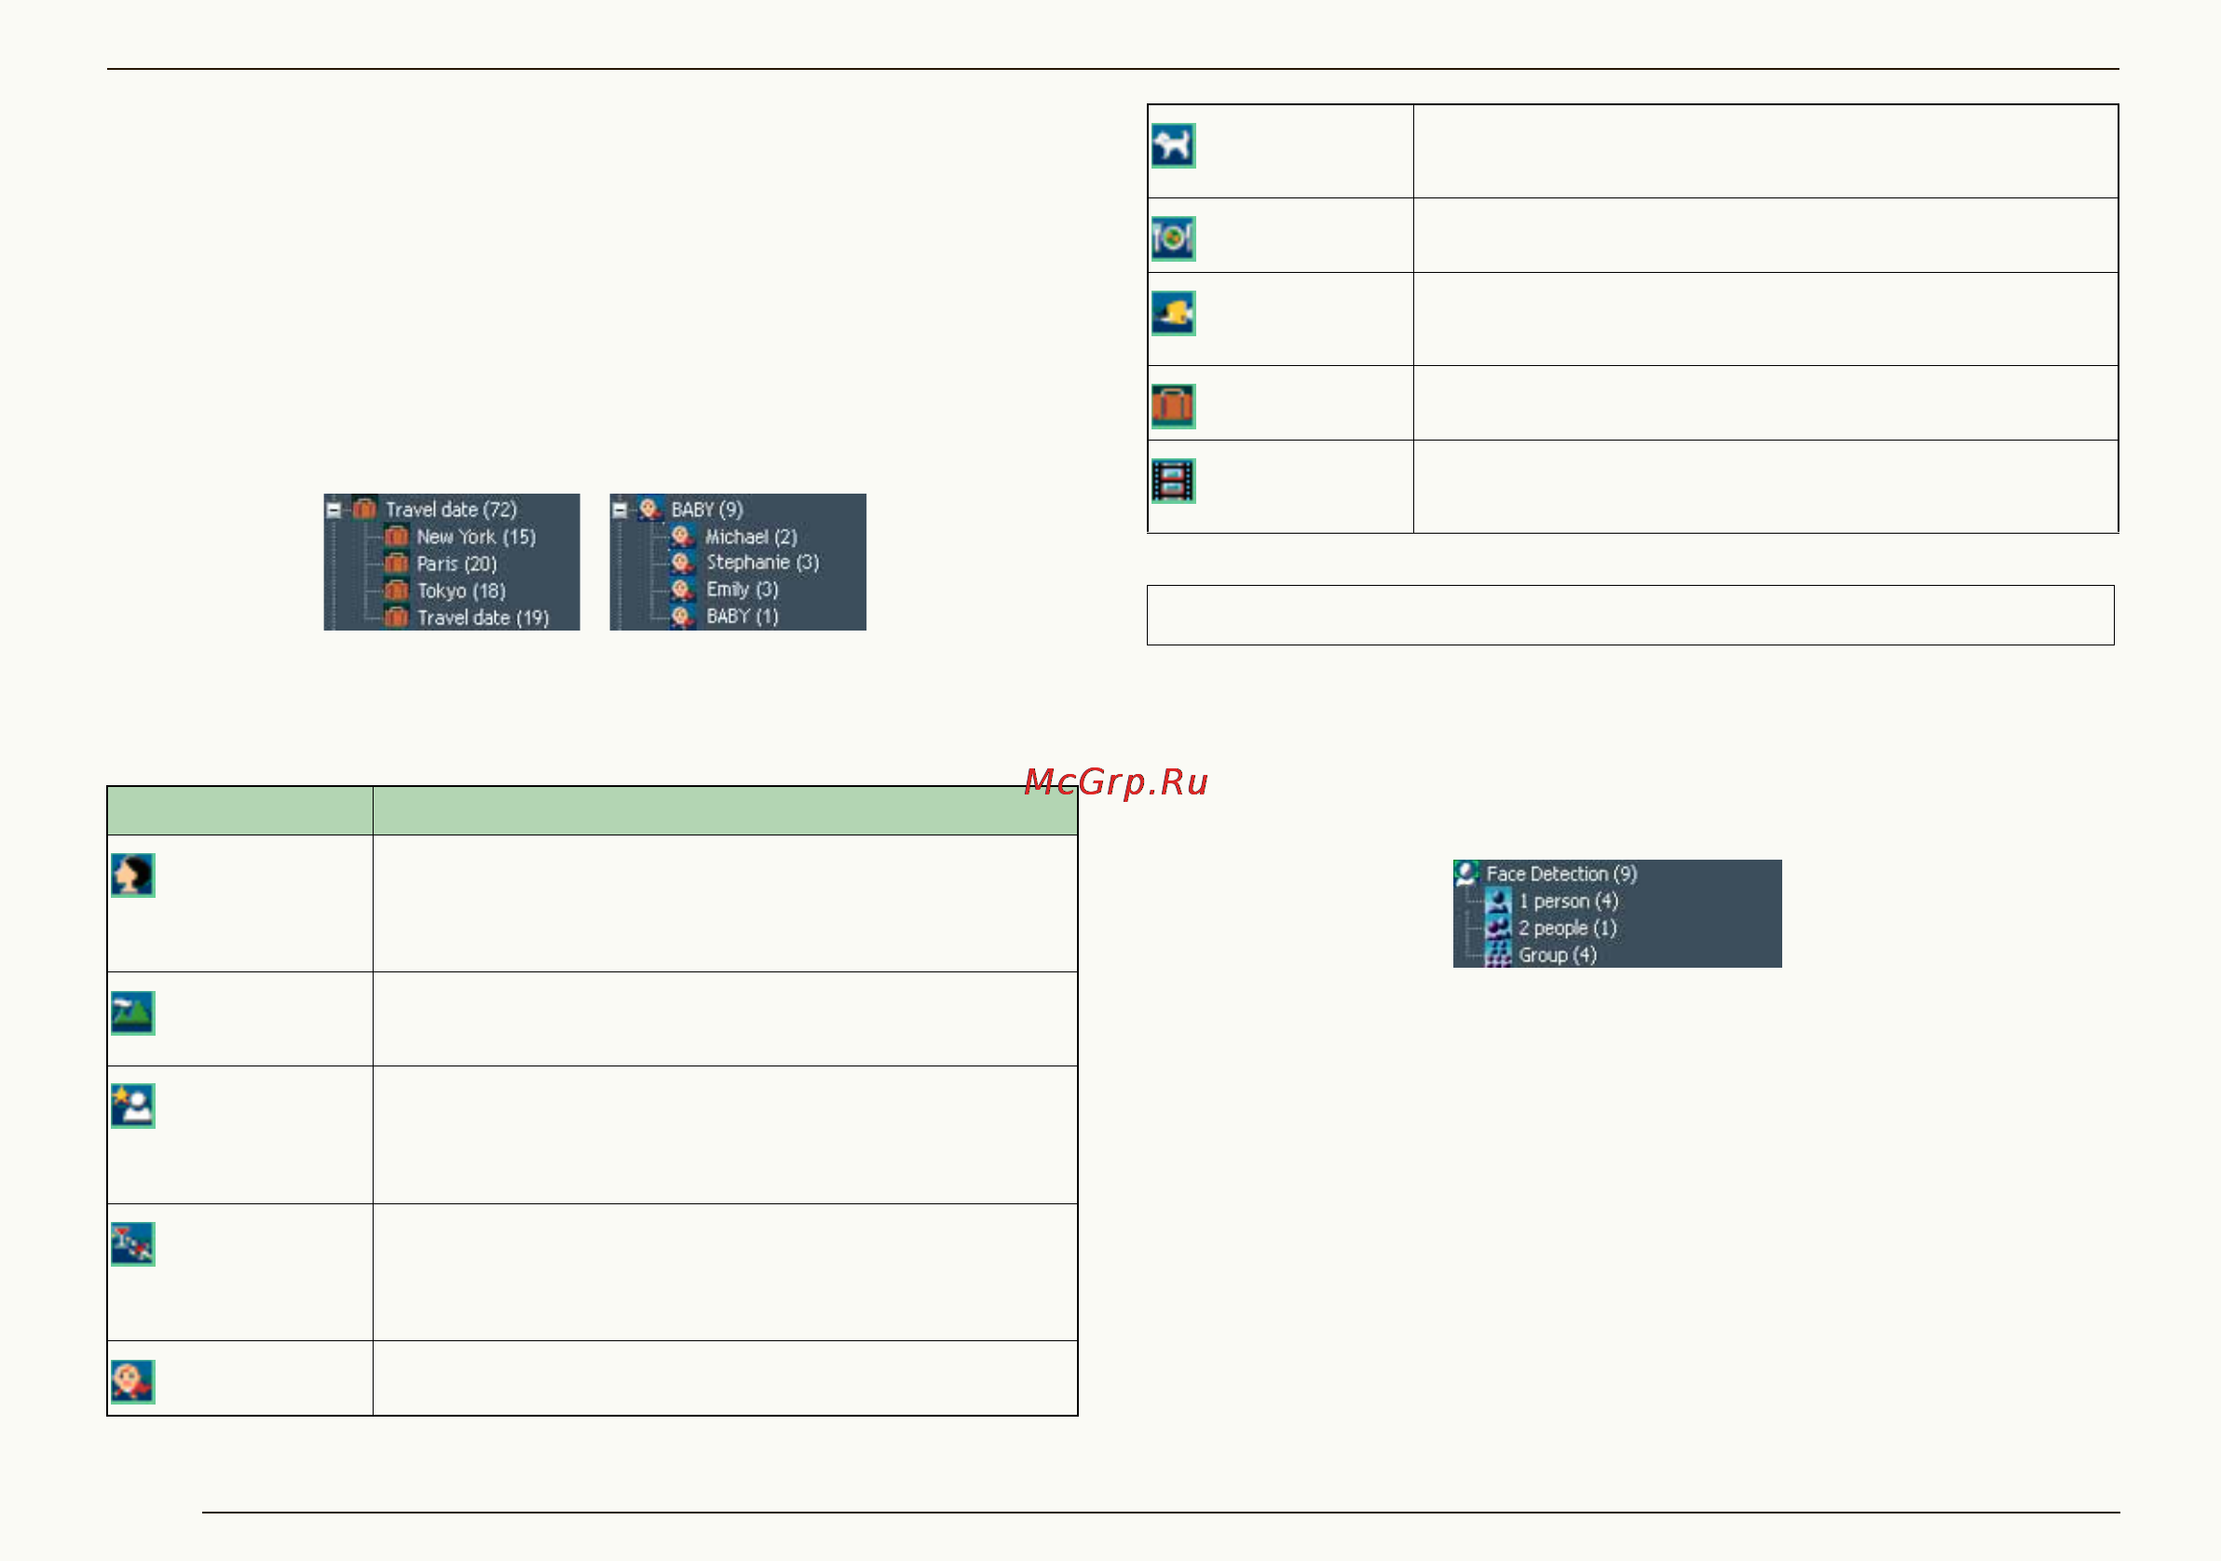Click the orange suitcase Travel icon in table

[x=1172, y=406]
